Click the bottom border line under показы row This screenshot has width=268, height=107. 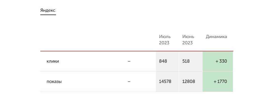pos(101,92)
